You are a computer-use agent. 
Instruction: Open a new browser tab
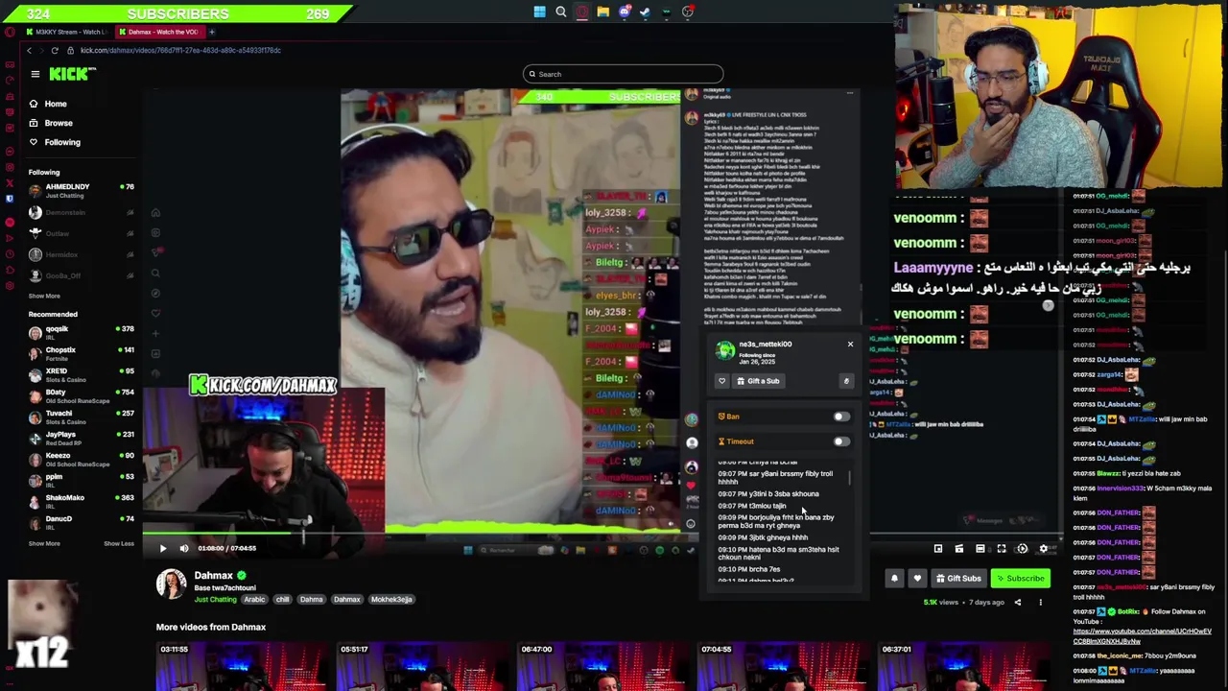212,32
